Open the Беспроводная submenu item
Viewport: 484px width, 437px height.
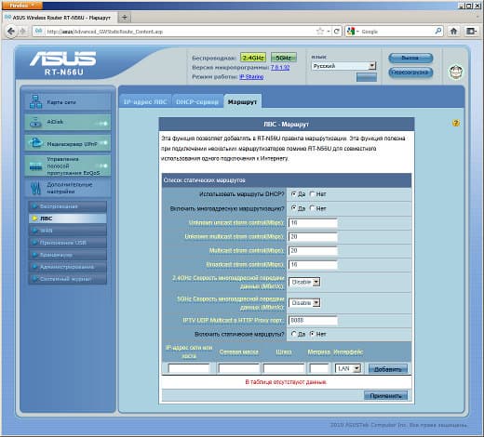tap(68, 206)
